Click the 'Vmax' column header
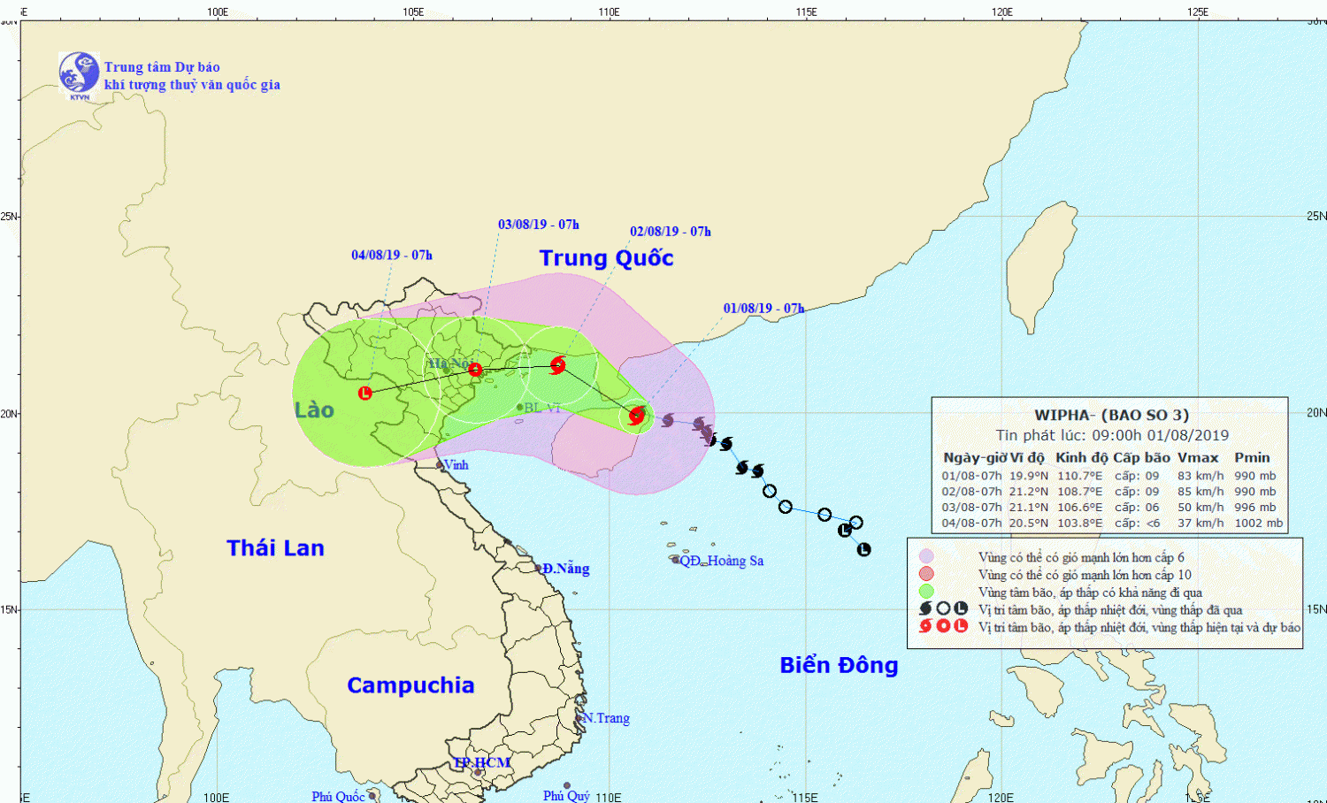 click(1198, 458)
